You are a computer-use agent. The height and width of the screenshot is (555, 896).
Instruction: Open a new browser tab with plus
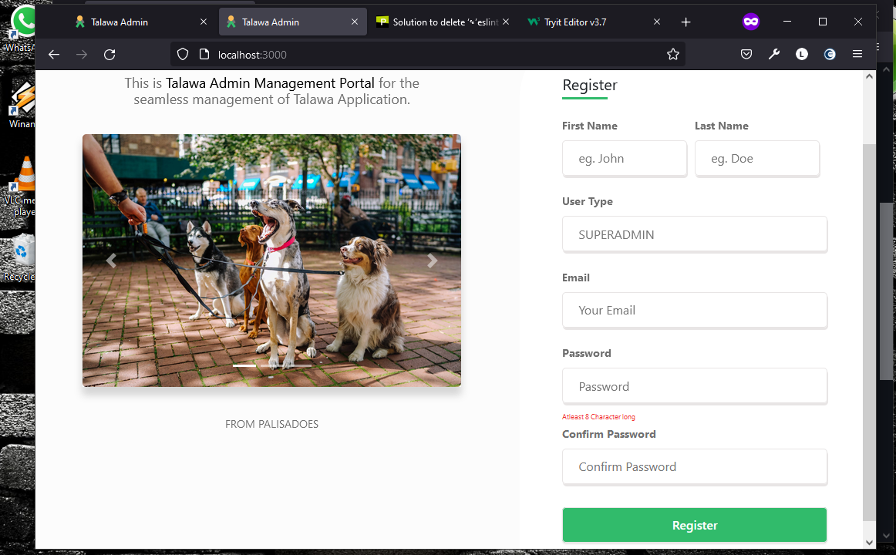685,22
